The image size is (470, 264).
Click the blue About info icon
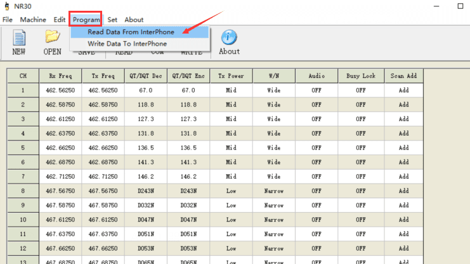[229, 38]
